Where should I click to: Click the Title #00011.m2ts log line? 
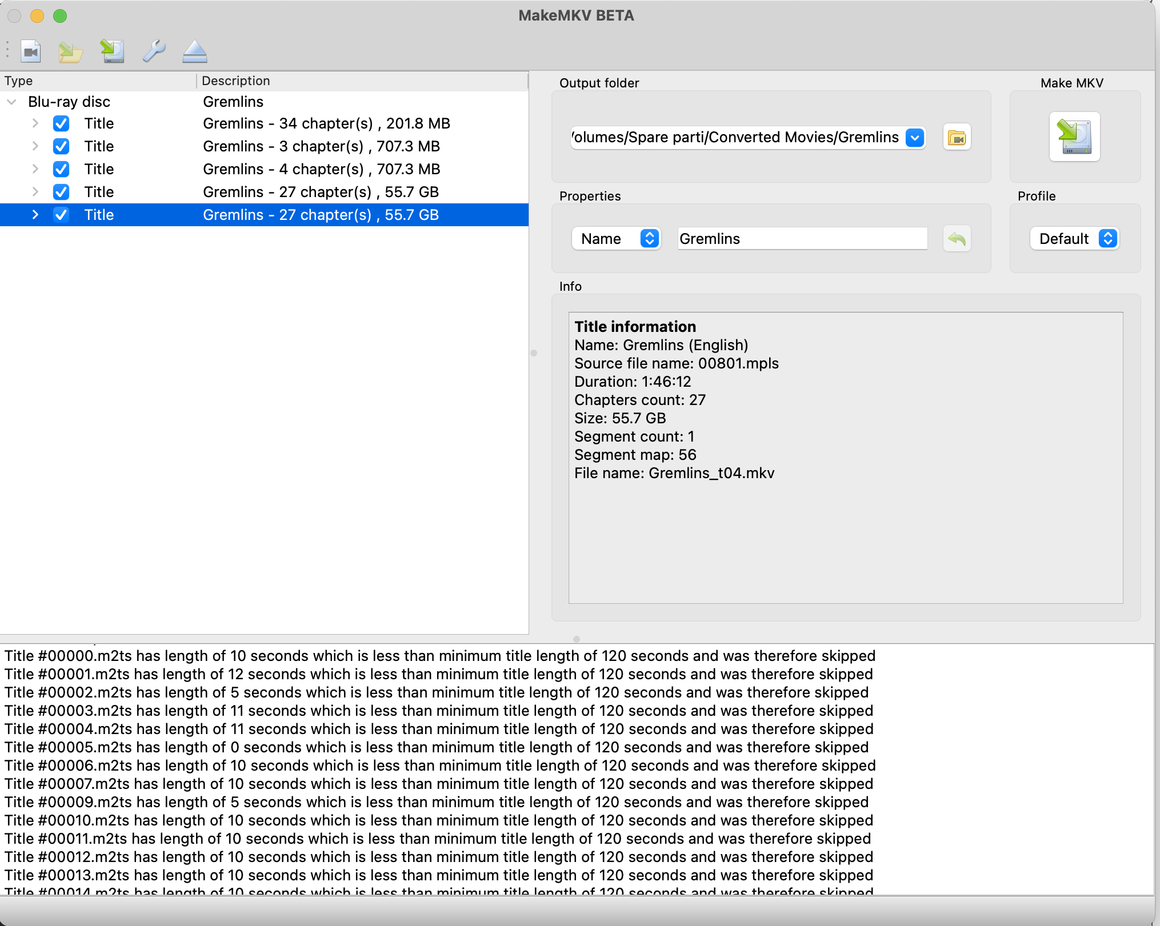pyautogui.click(x=438, y=839)
